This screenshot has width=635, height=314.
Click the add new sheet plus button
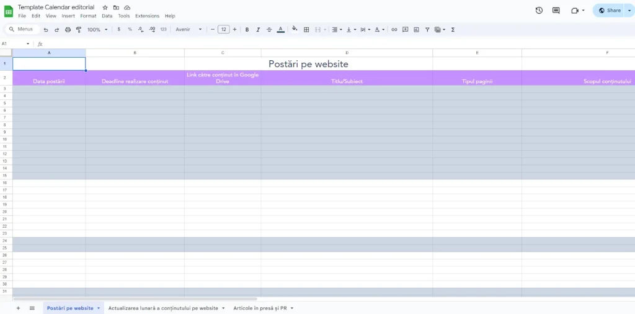coord(18,308)
